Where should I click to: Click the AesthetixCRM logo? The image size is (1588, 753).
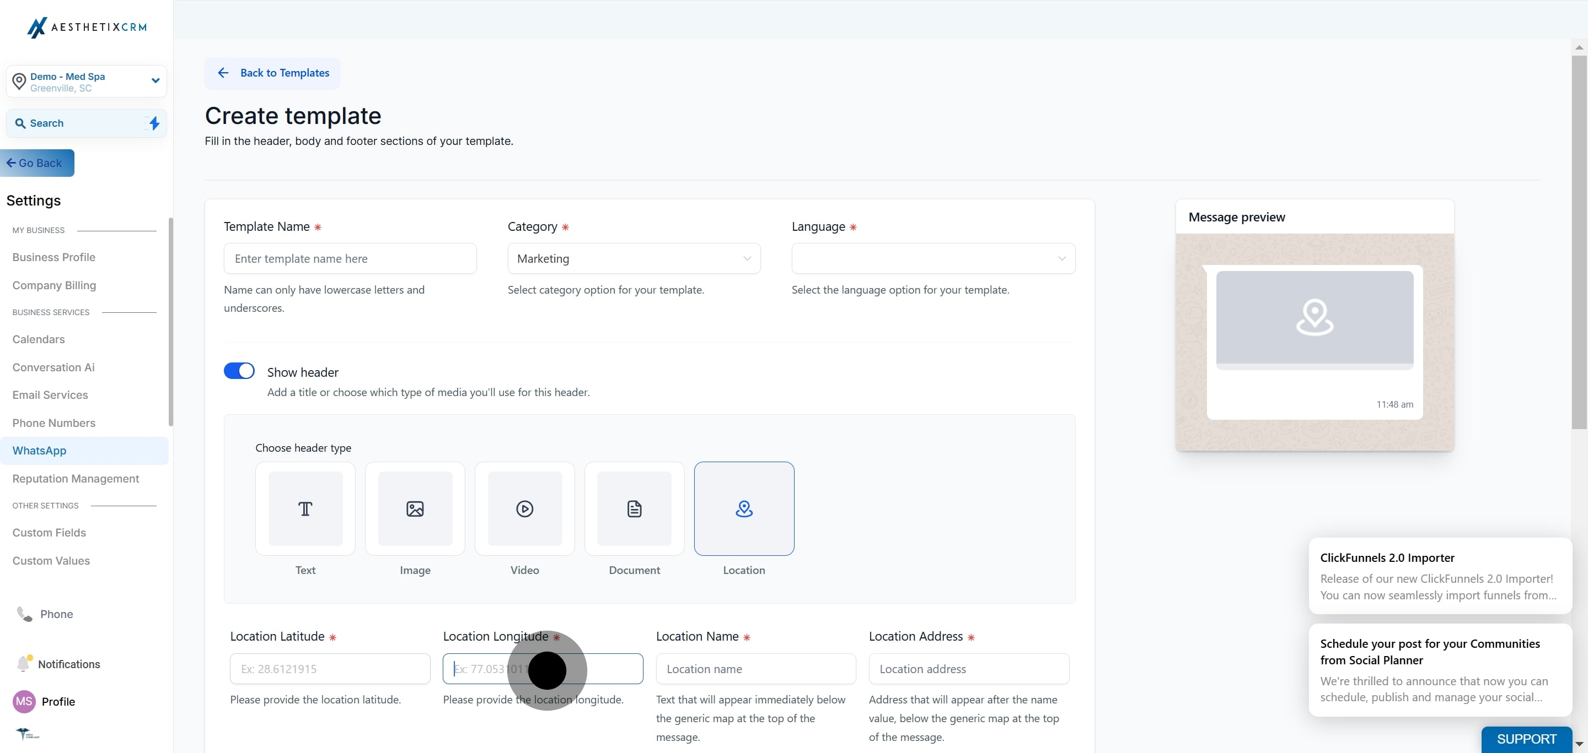click(x=87, y=27)
